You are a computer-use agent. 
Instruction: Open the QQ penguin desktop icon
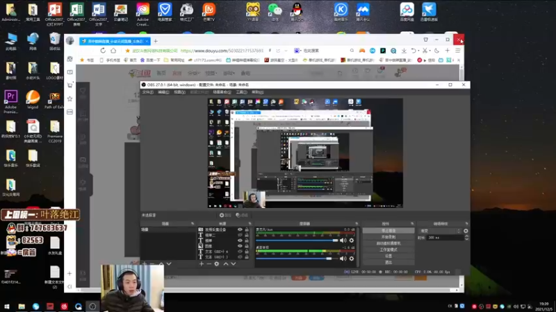[x=297, y=12]
